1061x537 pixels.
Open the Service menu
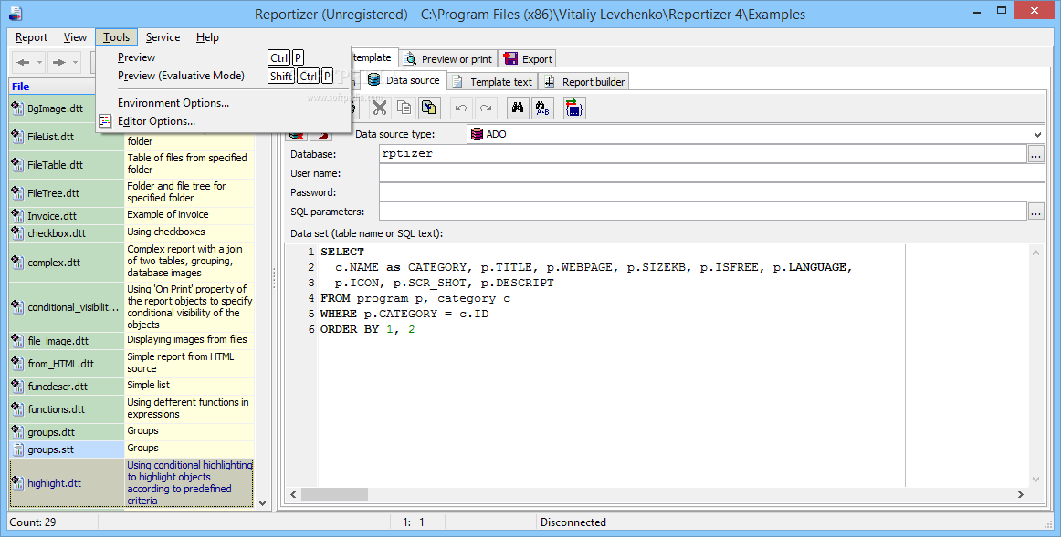tap(163, 37)
